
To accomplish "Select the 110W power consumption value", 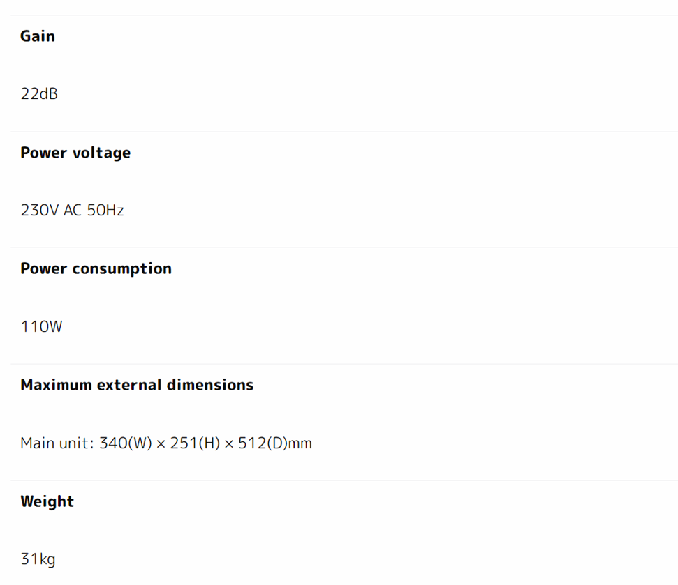I will [41, 326].
